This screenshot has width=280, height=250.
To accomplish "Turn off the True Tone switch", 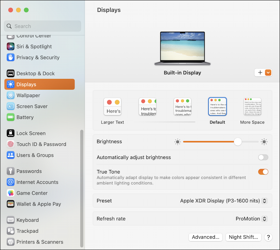I will point(263,172).
